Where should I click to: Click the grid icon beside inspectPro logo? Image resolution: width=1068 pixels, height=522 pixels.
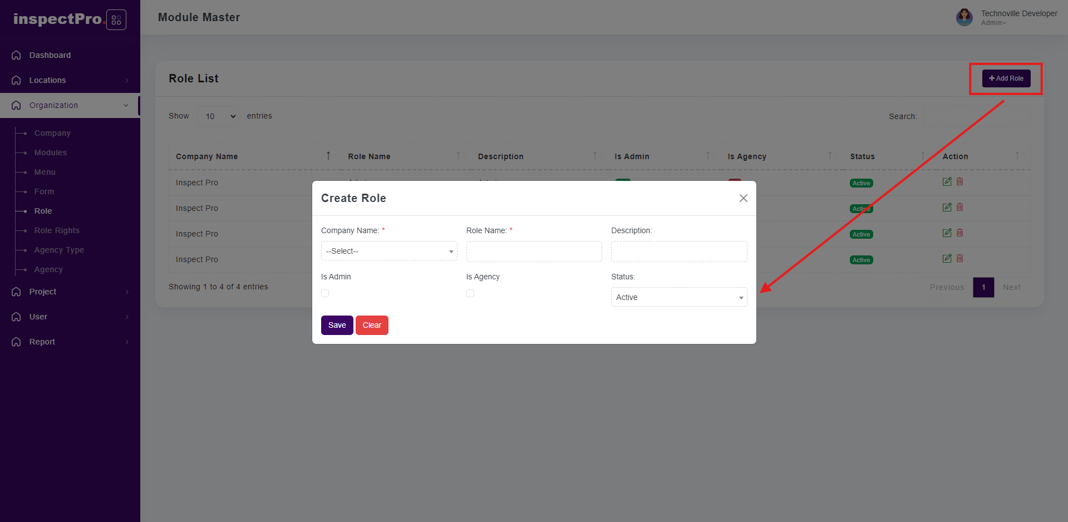point(116,20)
